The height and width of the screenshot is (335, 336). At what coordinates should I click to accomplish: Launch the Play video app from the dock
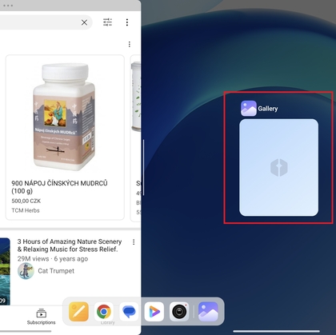pyautogui.click(x=154, y=311)
